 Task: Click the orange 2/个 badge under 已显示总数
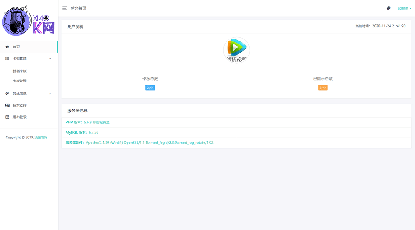(323, 88)
